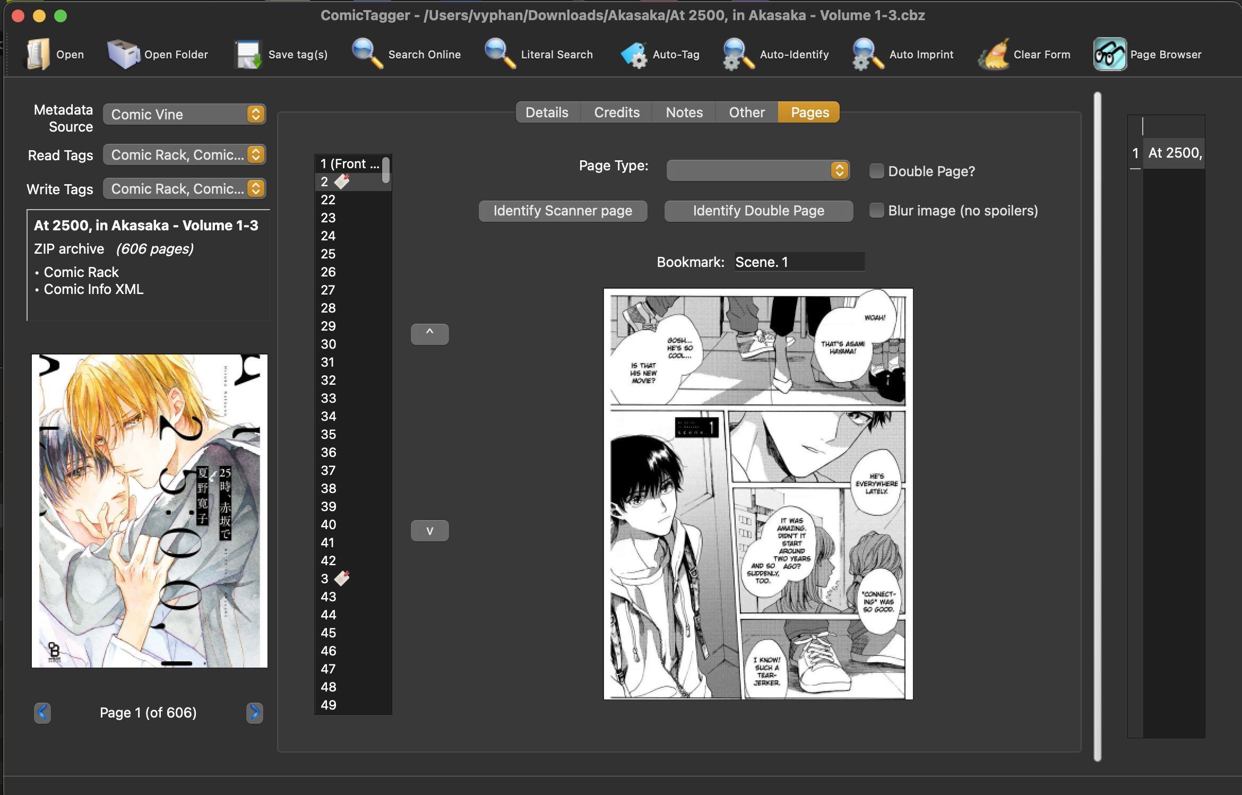Open the Write Tags dropdown
The image size is (1242, 795).
[x=184, y=189]
